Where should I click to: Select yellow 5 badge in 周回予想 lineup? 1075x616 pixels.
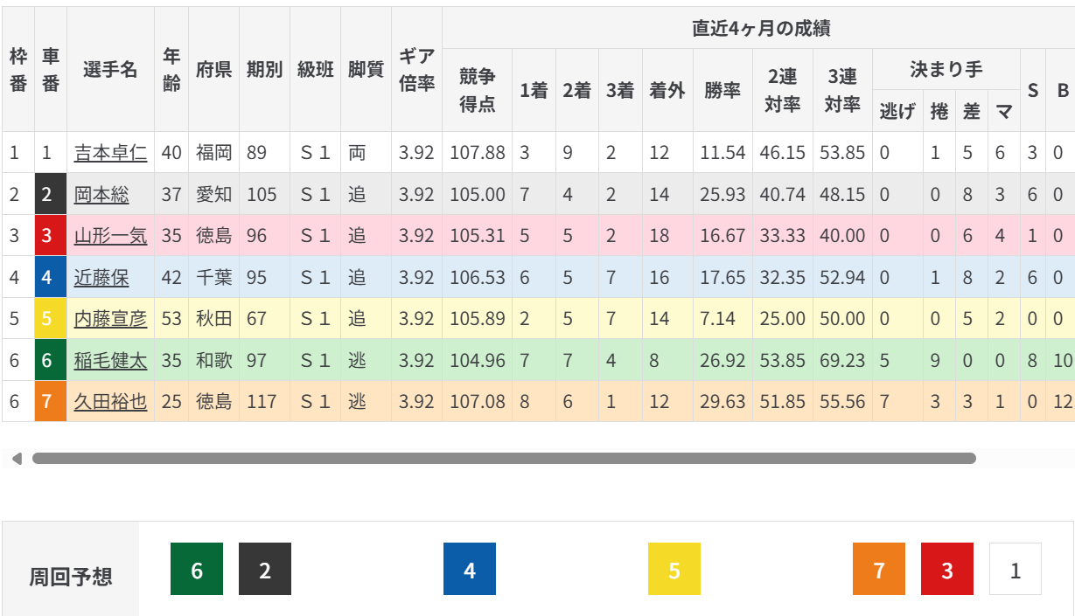point(674,570)
